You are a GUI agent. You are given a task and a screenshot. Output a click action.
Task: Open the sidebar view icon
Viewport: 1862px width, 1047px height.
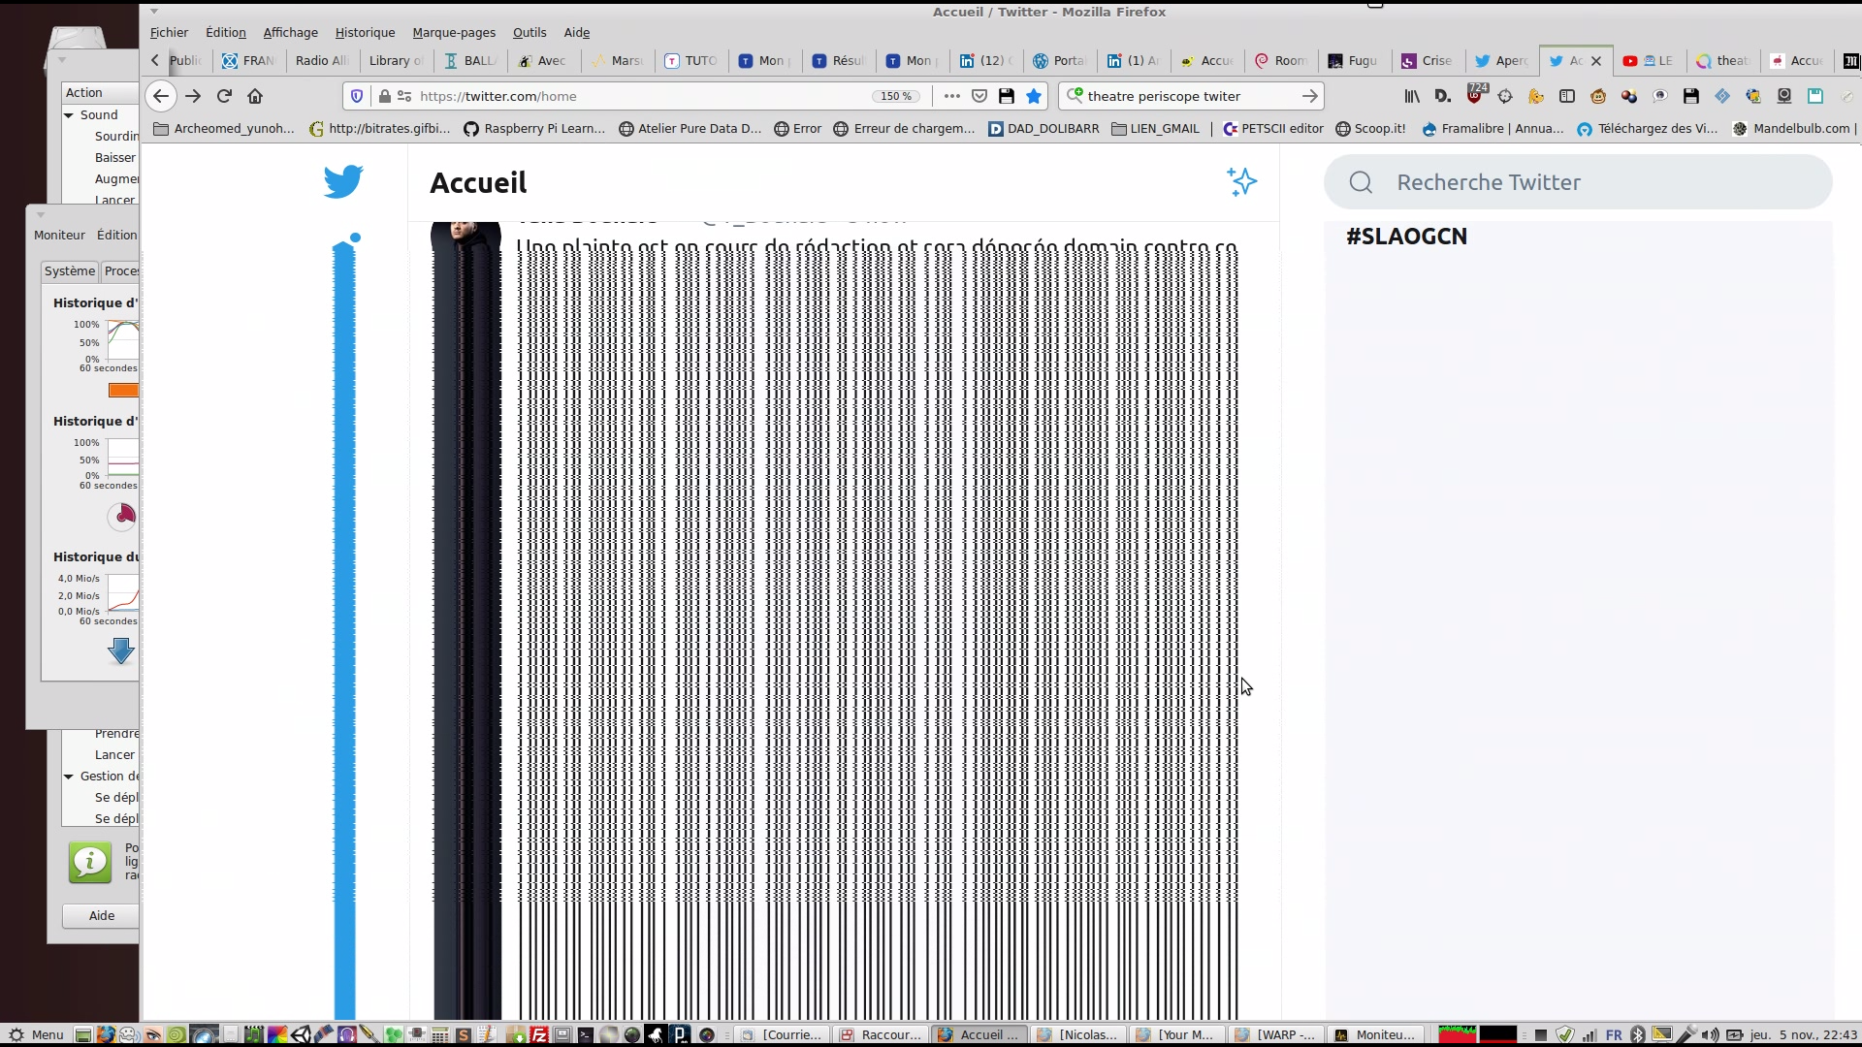[x=1567, y=96]
